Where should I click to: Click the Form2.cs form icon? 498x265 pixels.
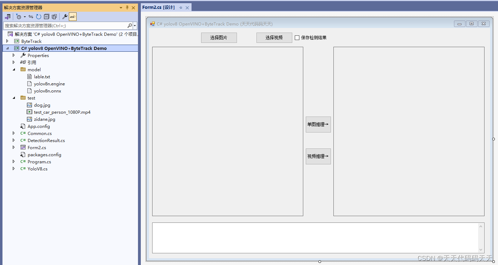pos(23,147)
